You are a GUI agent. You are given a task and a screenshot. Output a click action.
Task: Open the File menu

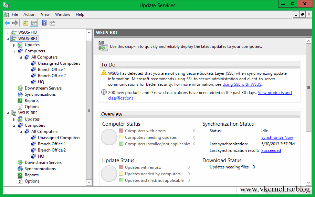[15, 14]
